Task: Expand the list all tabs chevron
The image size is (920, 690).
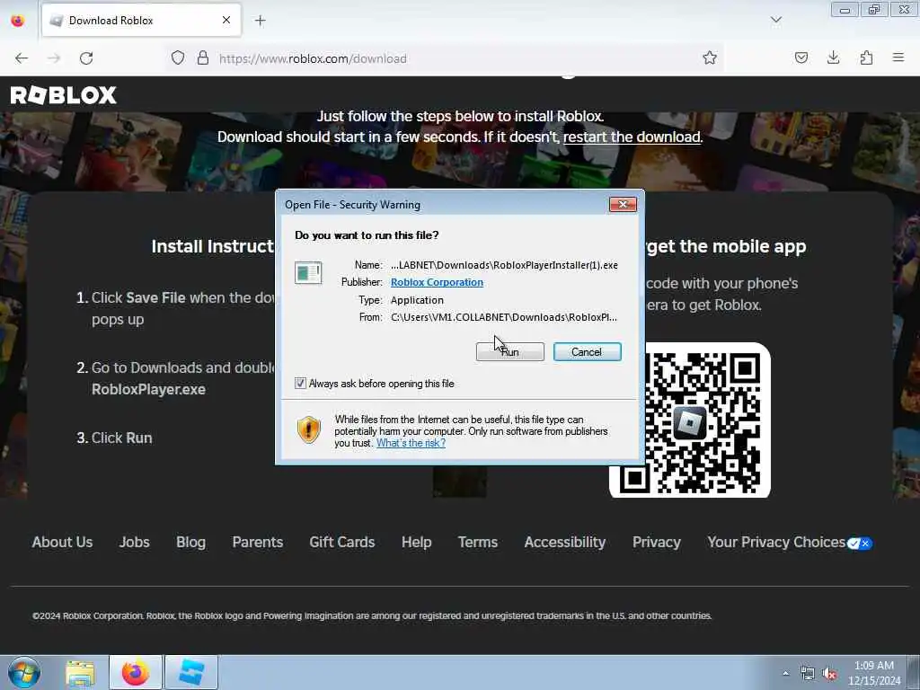Action: pos(775,21)
